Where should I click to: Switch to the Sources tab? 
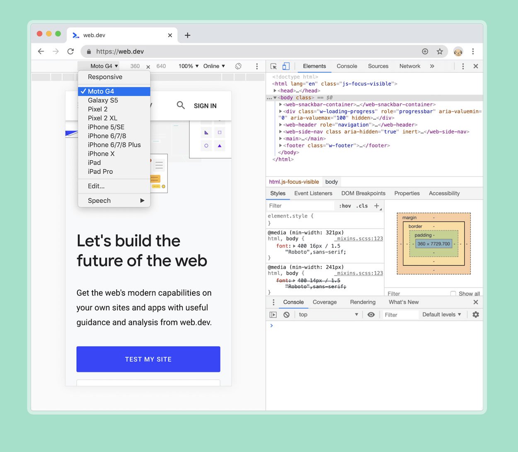tap(378, 66)
